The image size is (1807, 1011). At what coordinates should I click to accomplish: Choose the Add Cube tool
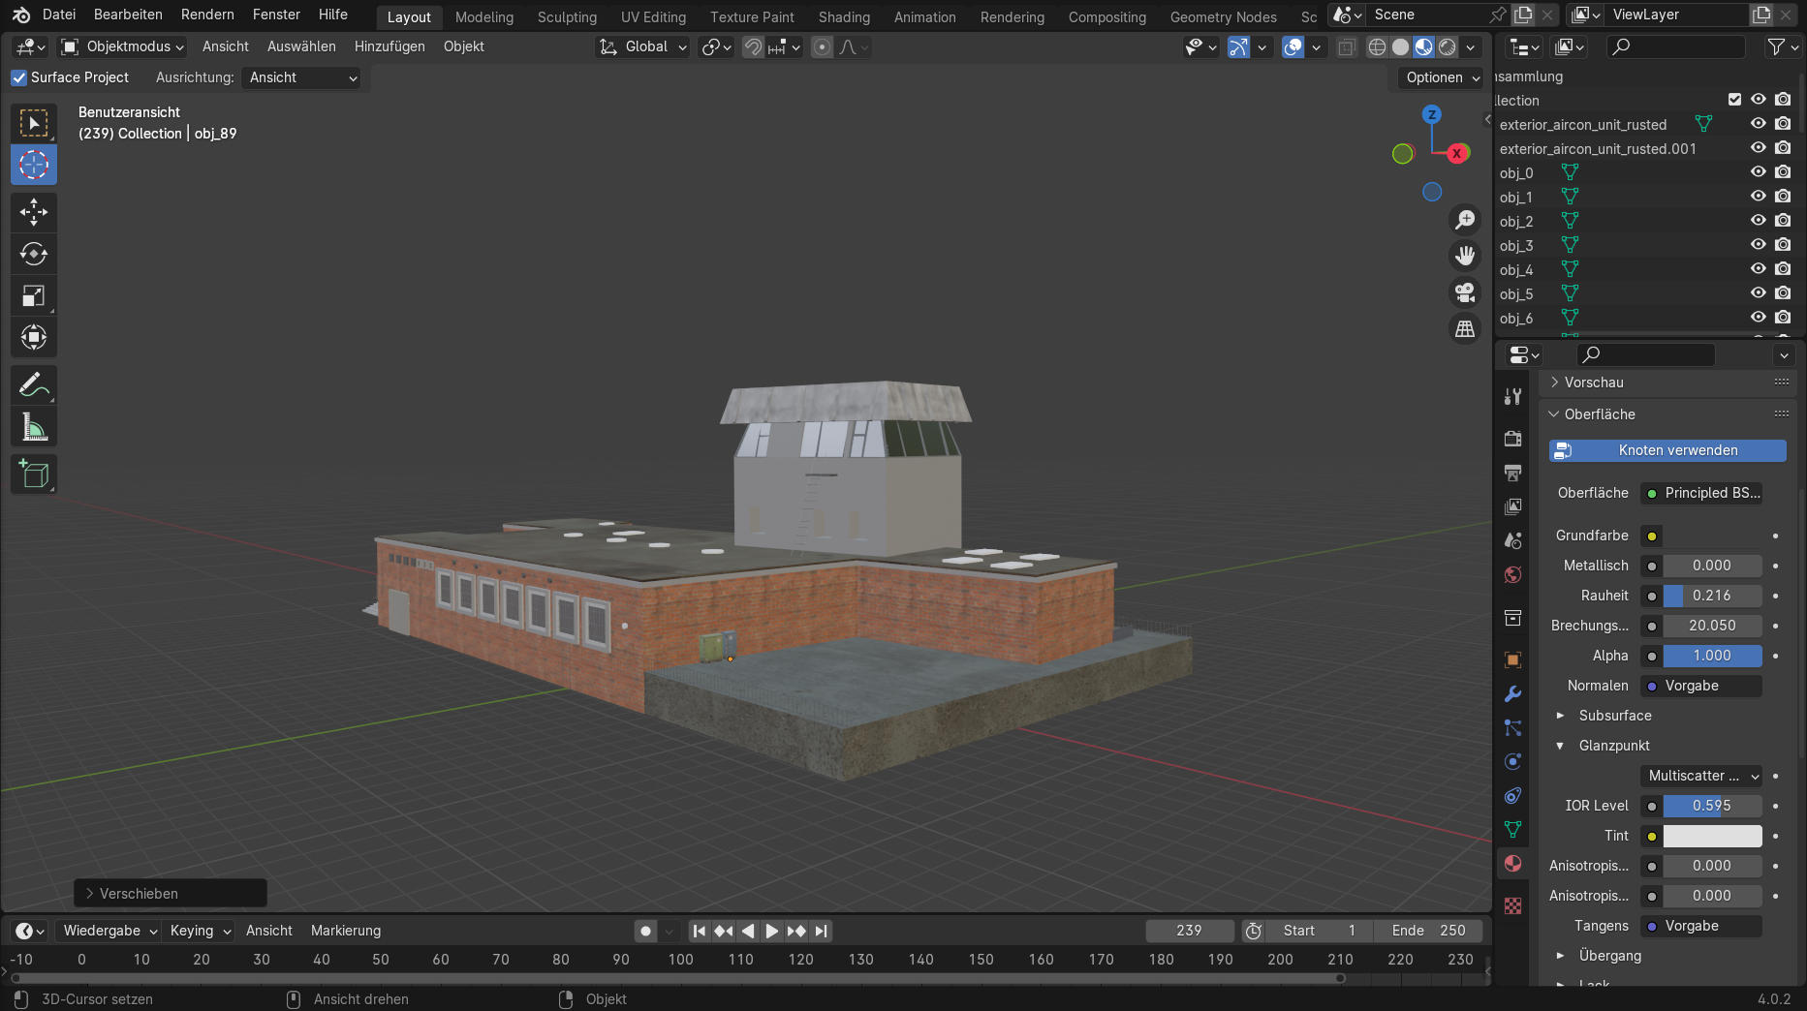tap(34, 475)
